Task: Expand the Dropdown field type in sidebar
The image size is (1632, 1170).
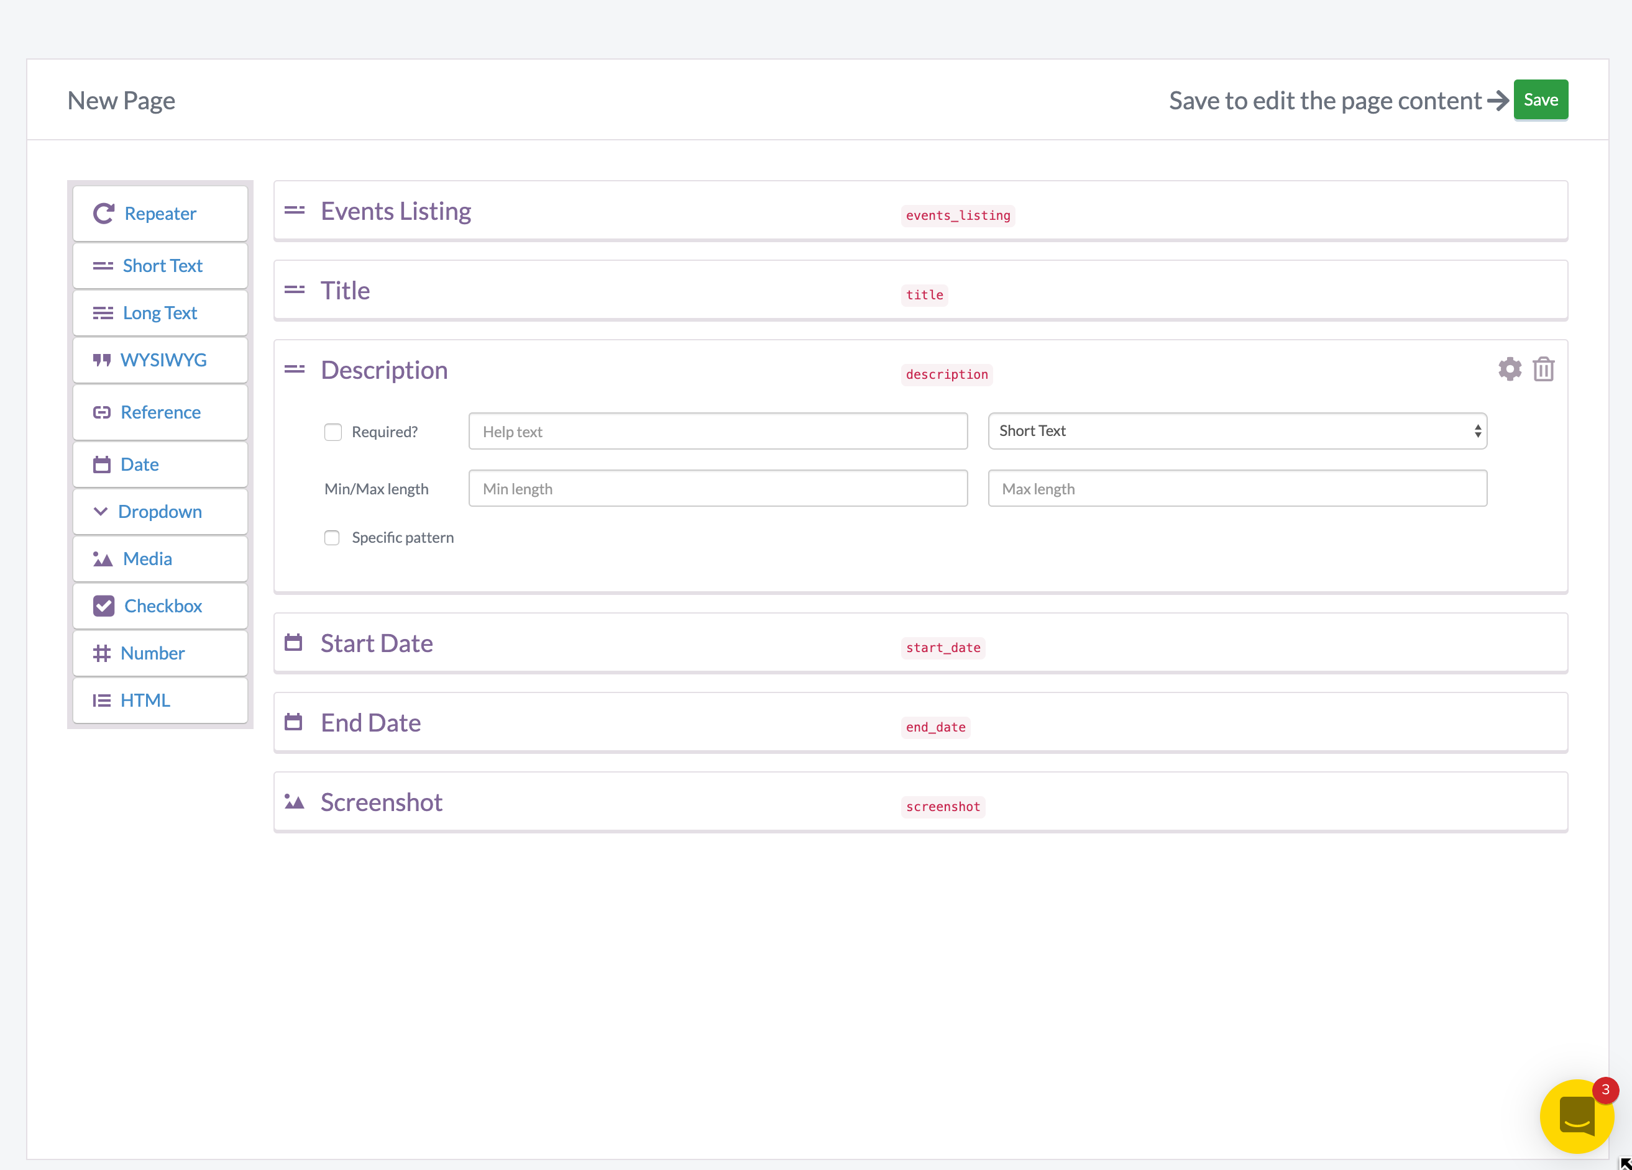Action: click(161, 512)
